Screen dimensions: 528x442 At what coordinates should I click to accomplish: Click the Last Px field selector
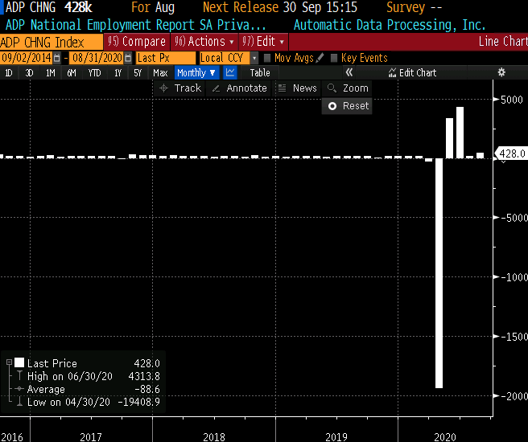pyautogui.click(x=166, y=58)
